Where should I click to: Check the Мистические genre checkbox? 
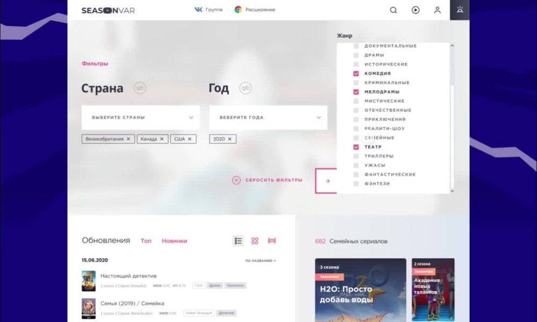tap(356, 101)
